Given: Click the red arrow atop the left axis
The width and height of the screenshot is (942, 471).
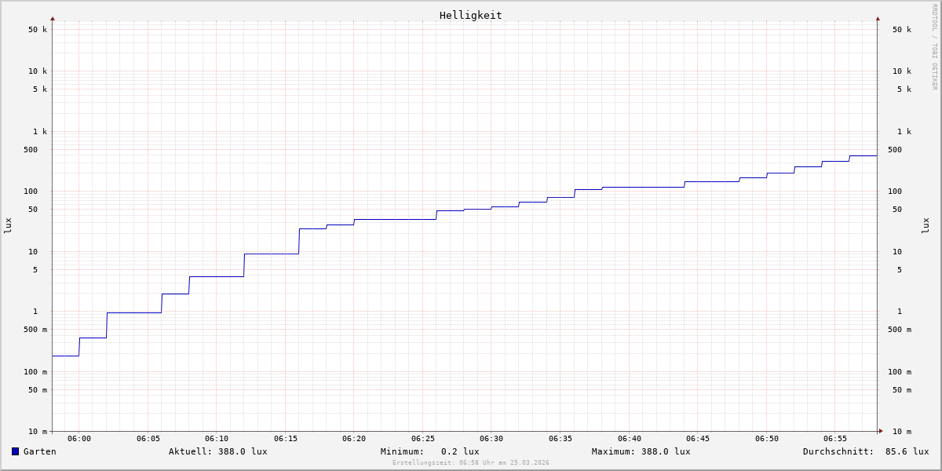Looking at the screenshot, I should (x=53, y=18).
